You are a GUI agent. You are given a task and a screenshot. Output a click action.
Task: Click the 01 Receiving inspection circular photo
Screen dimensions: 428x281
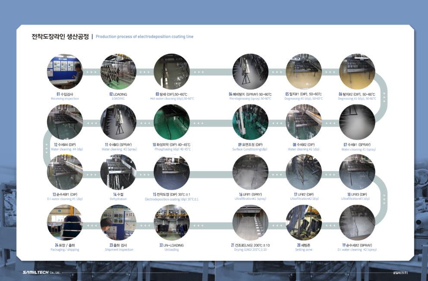point(65,72)
